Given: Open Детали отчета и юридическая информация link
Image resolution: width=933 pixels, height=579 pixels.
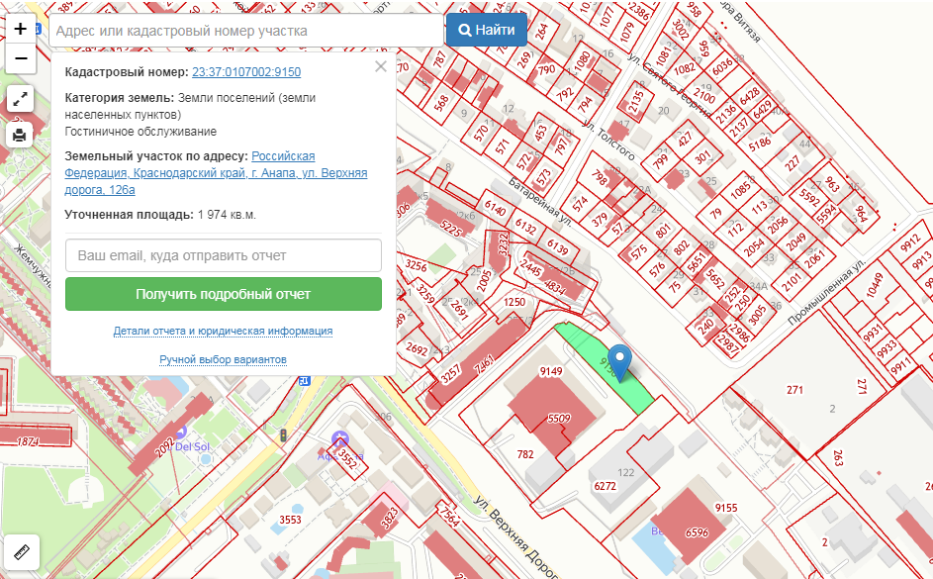Looking at the screenshot, I should pos(224,331).
